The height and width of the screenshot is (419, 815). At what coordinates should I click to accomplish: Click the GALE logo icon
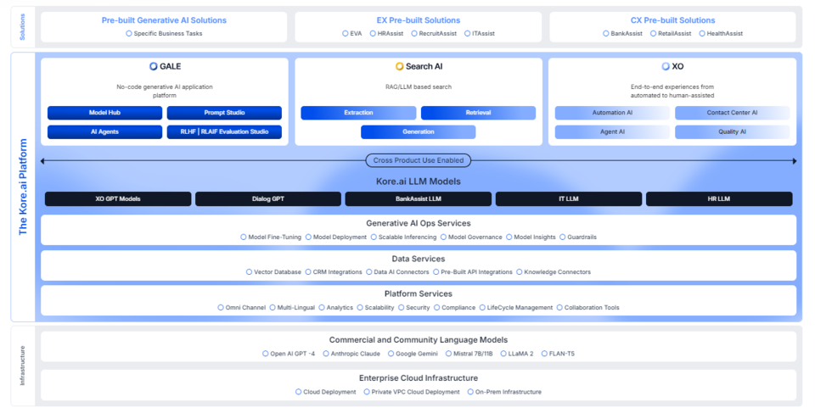[153, 66]
